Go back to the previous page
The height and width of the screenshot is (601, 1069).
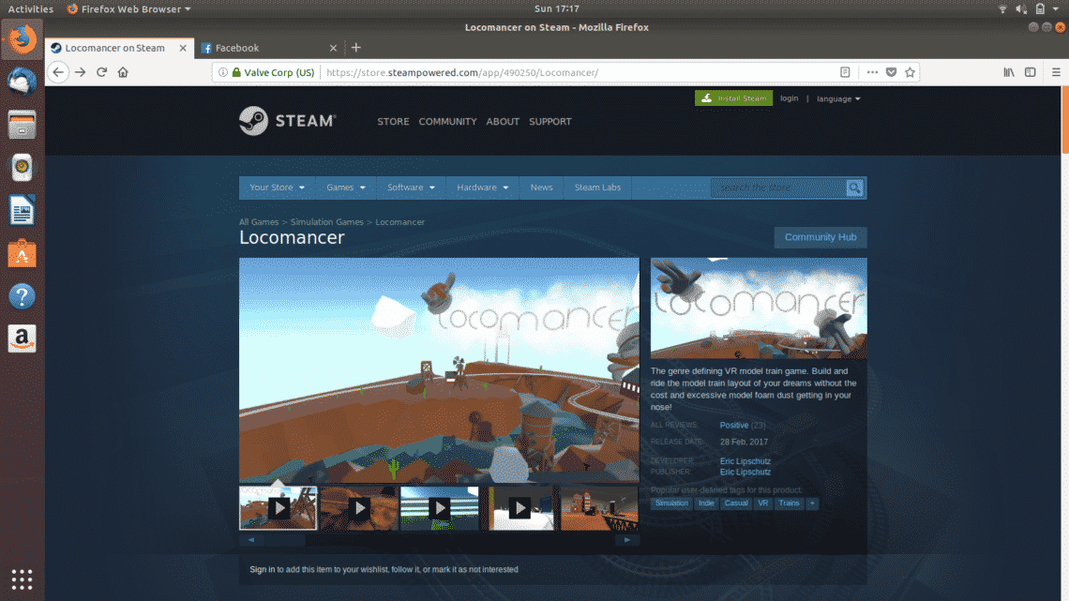(x=58, y=72)
